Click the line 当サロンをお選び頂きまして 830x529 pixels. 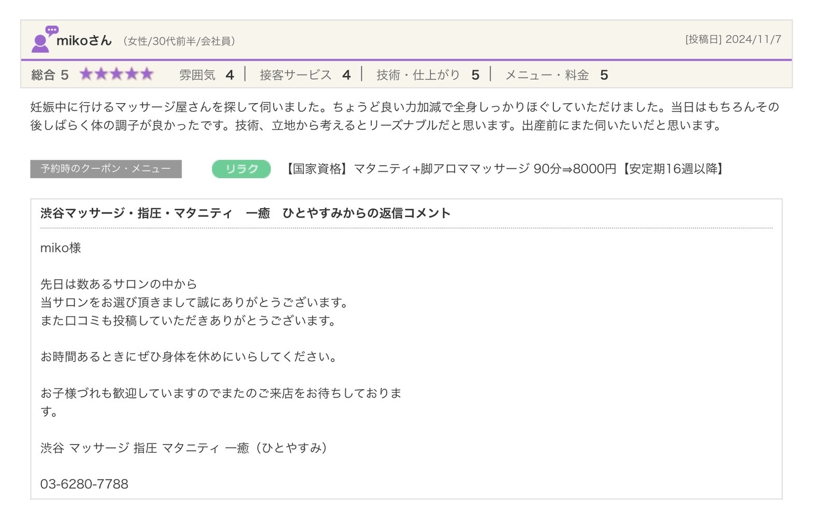pos(196,302)
